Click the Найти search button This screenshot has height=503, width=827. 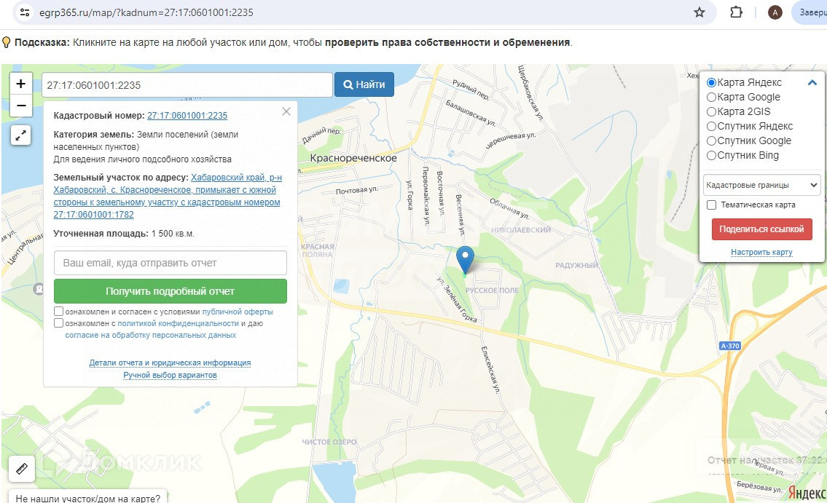pos(364,84)
